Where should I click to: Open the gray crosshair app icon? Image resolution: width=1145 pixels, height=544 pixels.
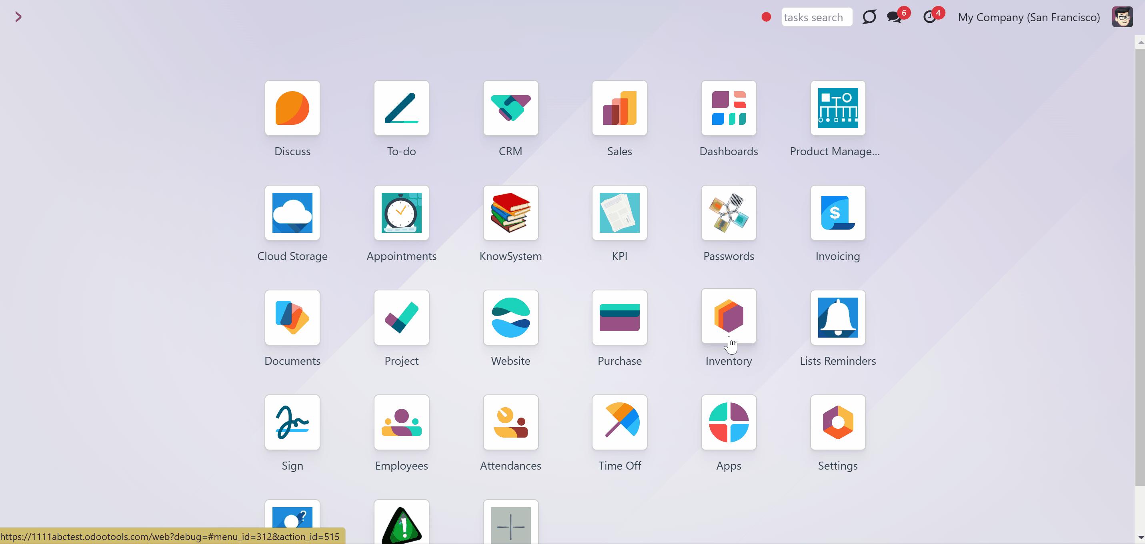coord(510,522)
